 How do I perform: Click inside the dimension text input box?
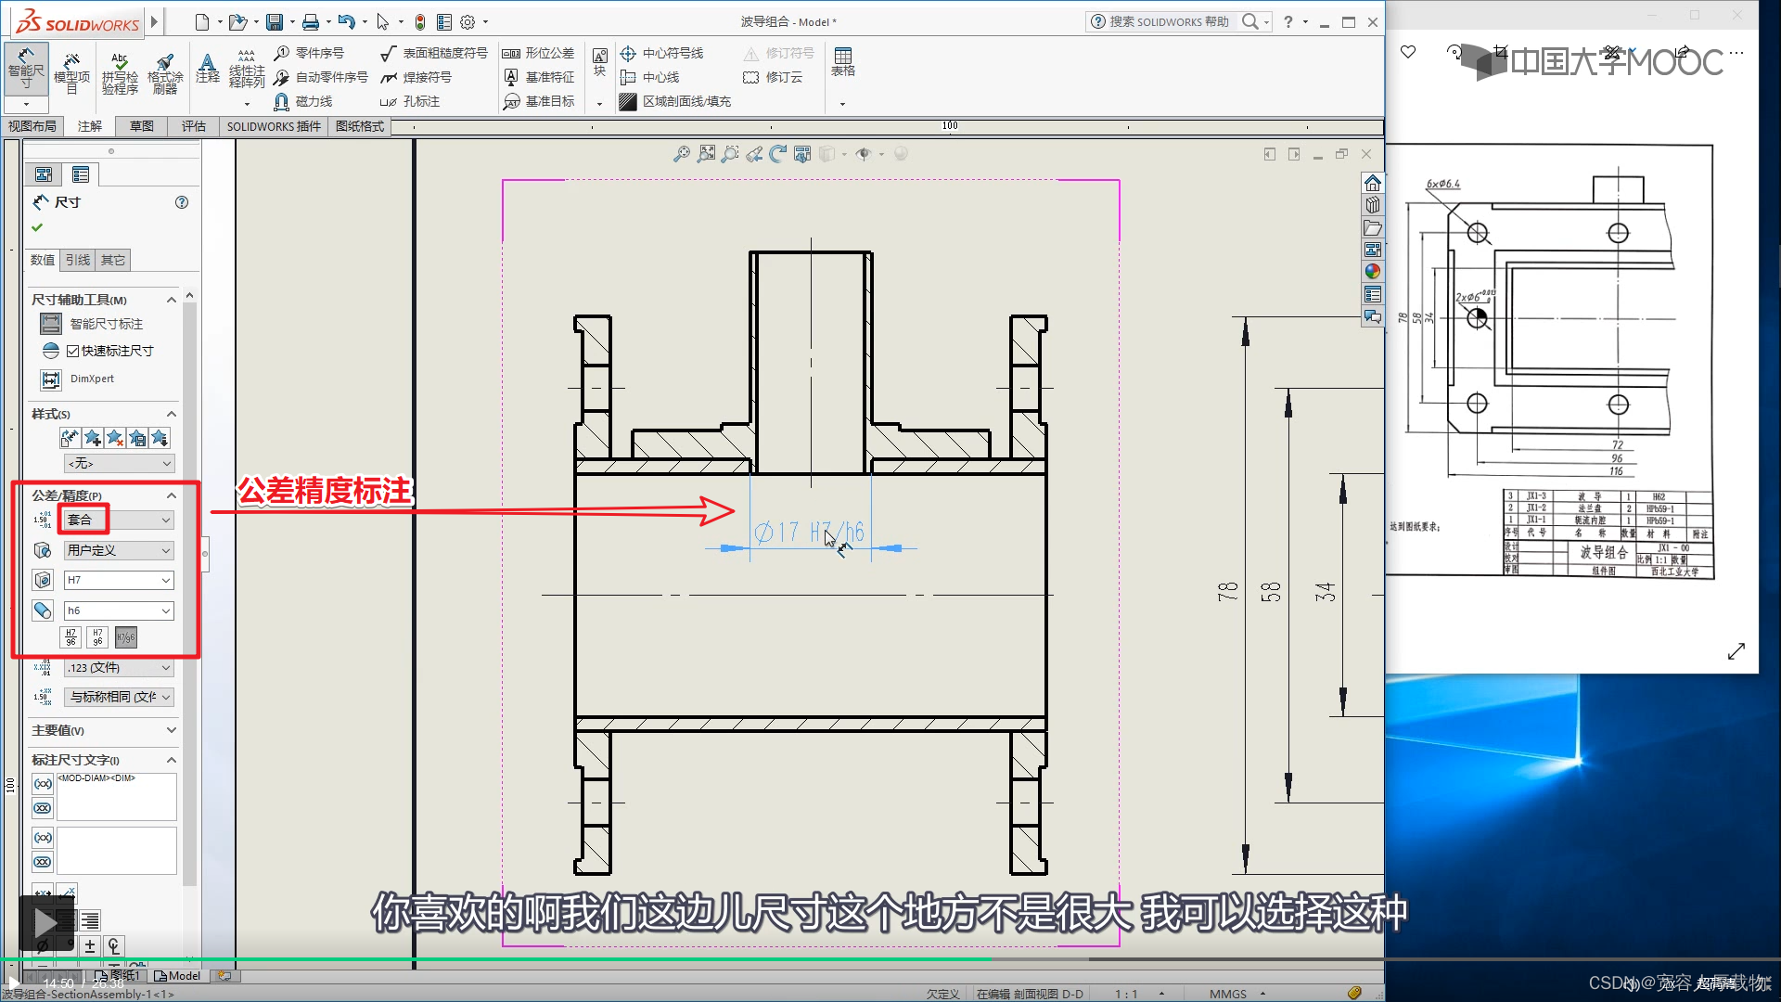116,798
